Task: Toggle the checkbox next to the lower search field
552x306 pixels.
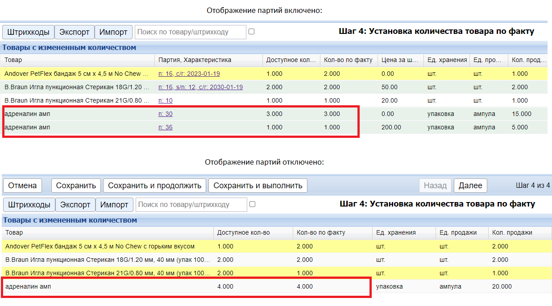Action: [x=252, y=204]
